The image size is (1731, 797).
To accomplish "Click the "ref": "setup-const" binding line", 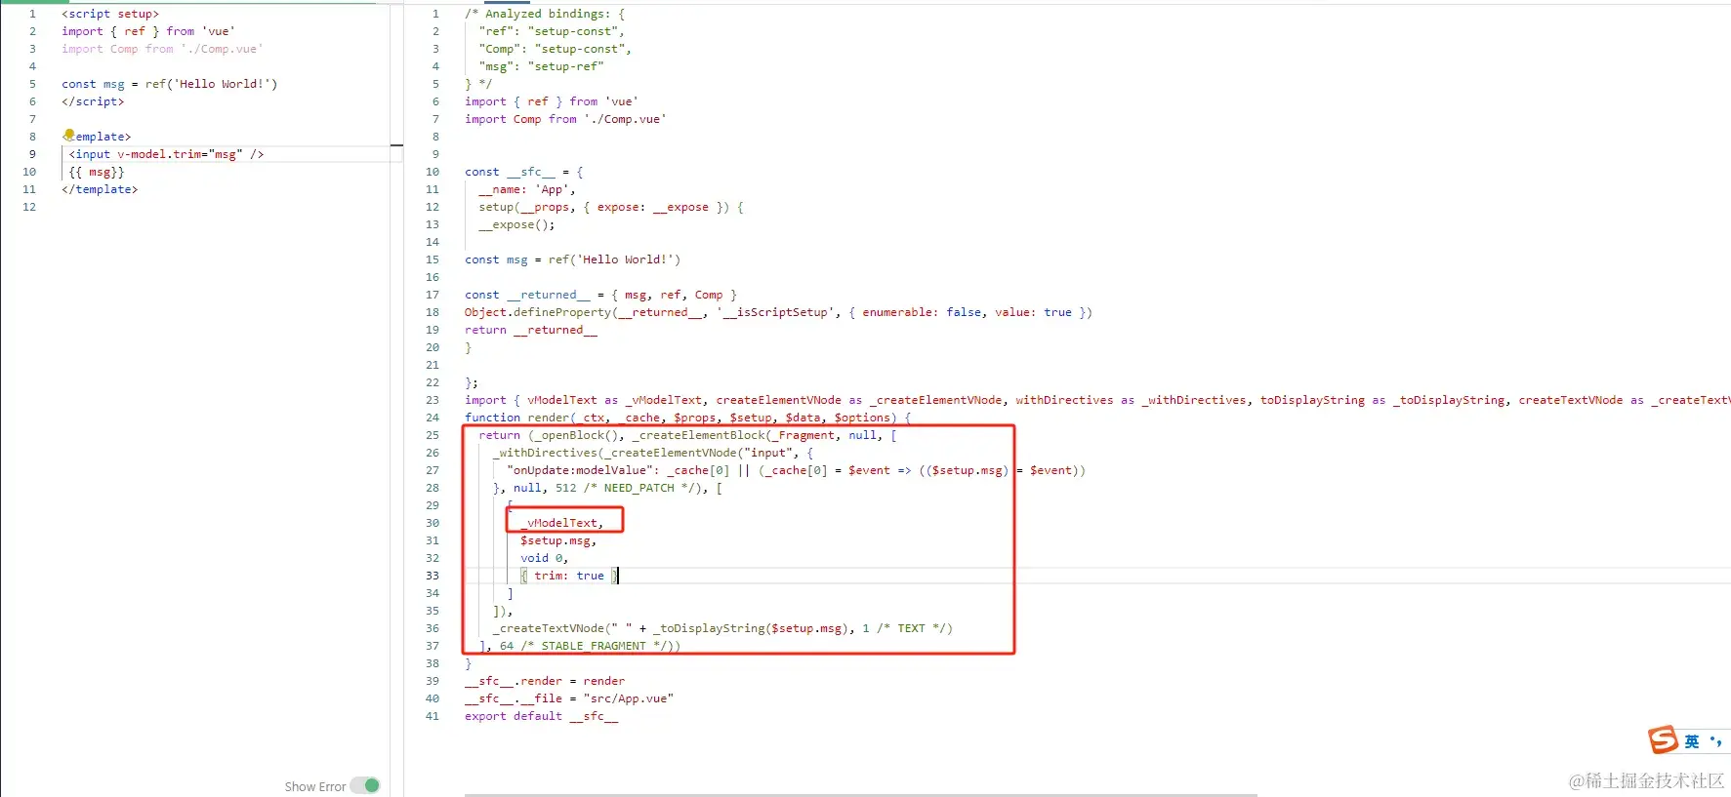I will [x=552, y=31].
